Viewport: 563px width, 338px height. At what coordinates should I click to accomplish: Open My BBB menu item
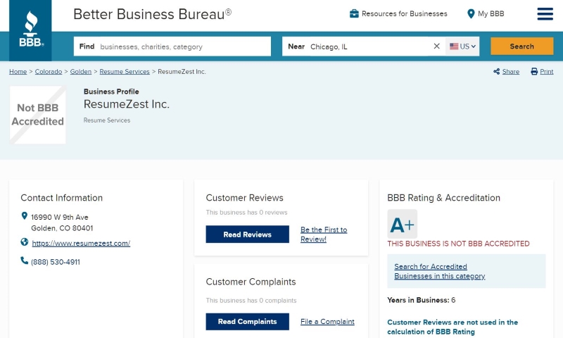click(491, 13)
